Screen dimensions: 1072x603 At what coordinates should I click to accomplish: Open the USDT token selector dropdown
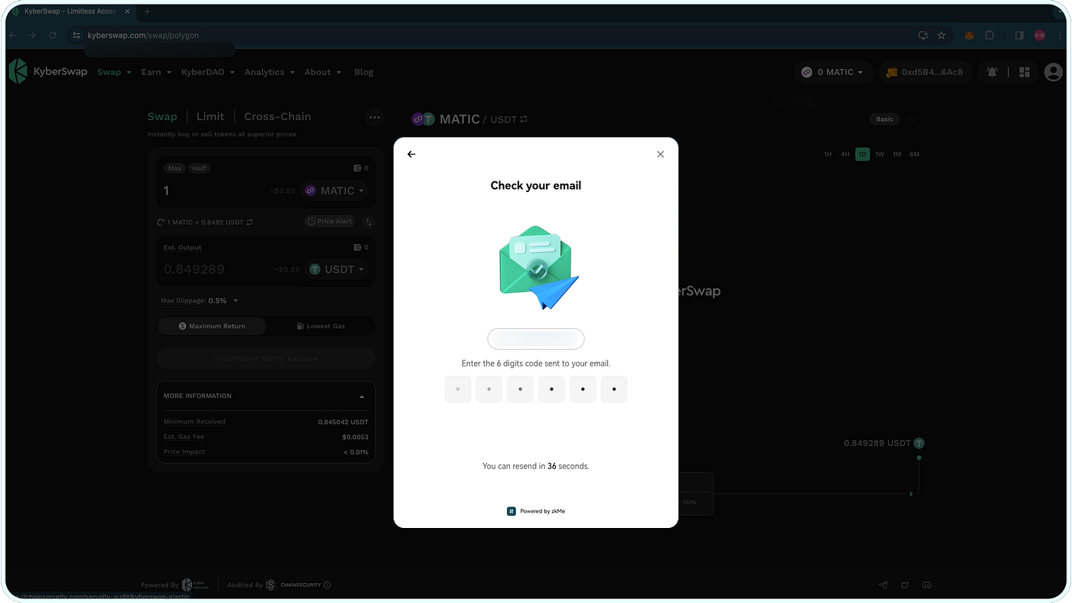(336, 269)
